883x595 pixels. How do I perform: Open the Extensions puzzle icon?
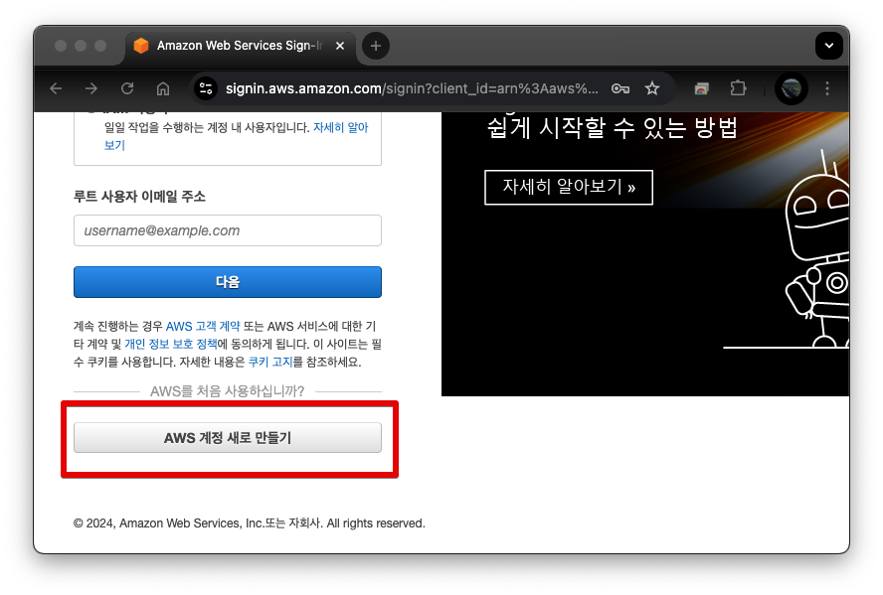pyautogui.click(x=738, y=88)
